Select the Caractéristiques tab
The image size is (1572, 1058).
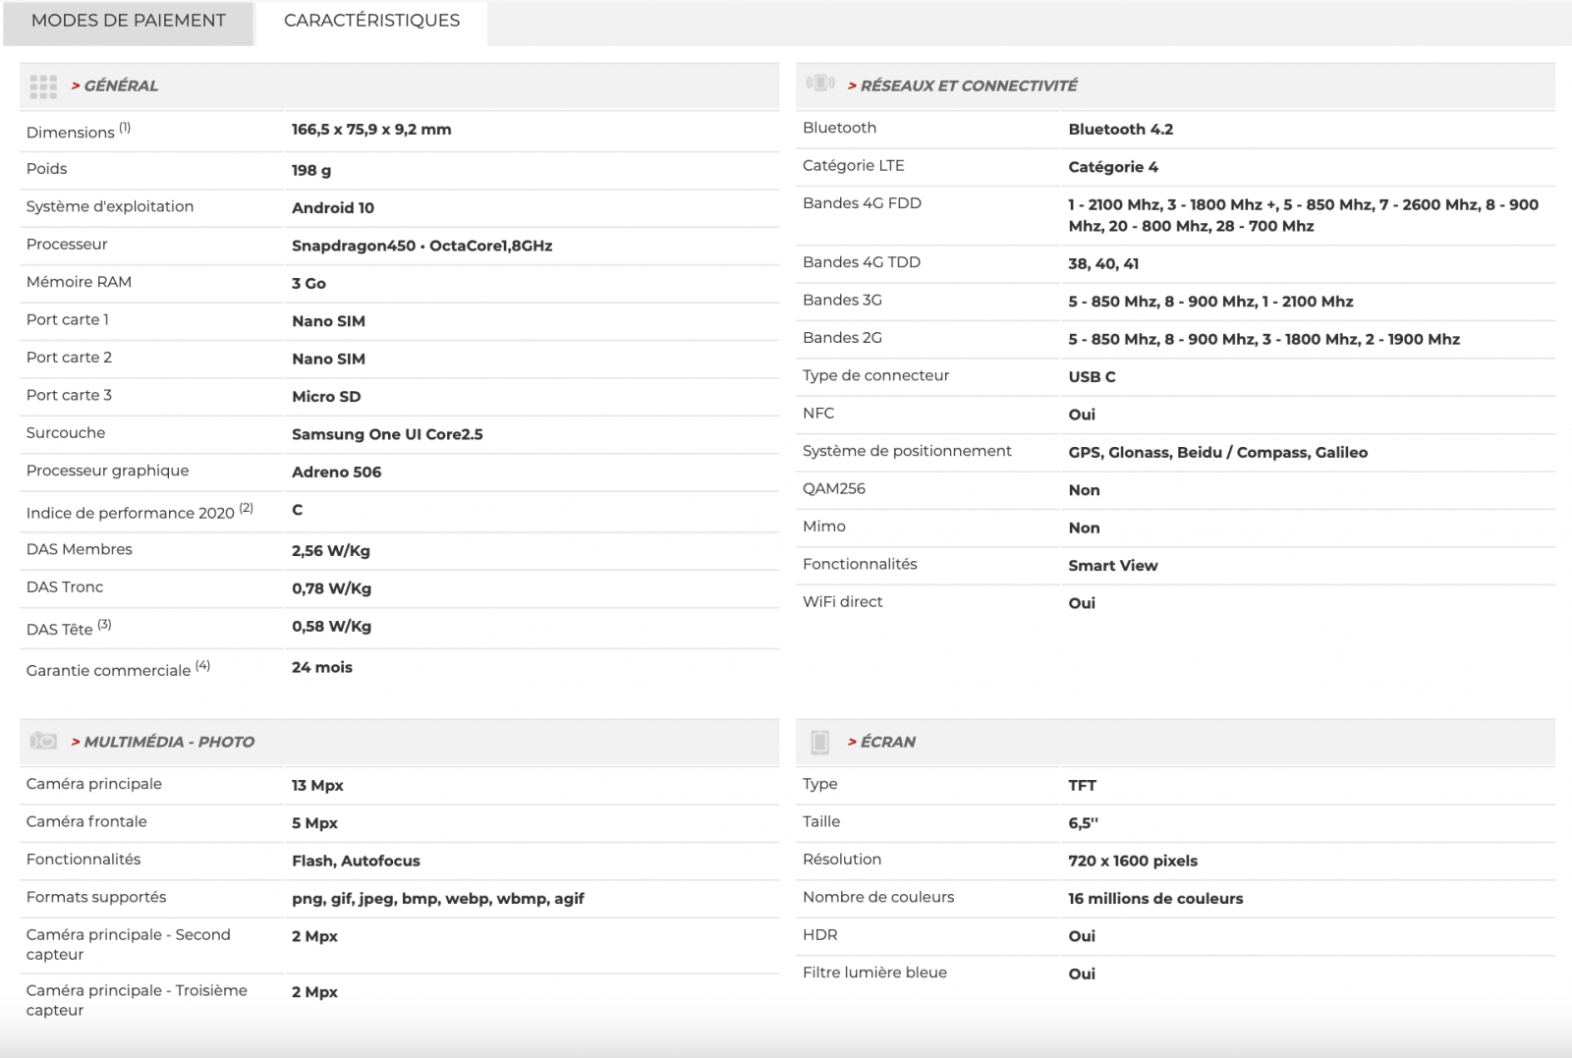click(371, 21)
